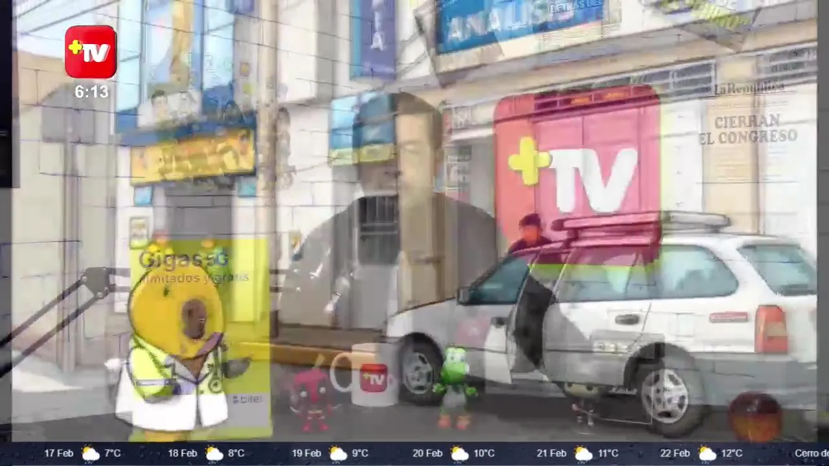Click the La República masthead text
This screenshot has width=829, height=466.
tap(749, 89)
